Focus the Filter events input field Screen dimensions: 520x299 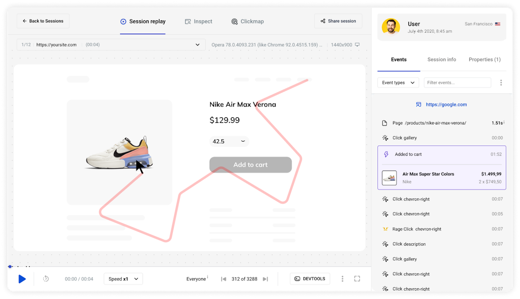457,83
